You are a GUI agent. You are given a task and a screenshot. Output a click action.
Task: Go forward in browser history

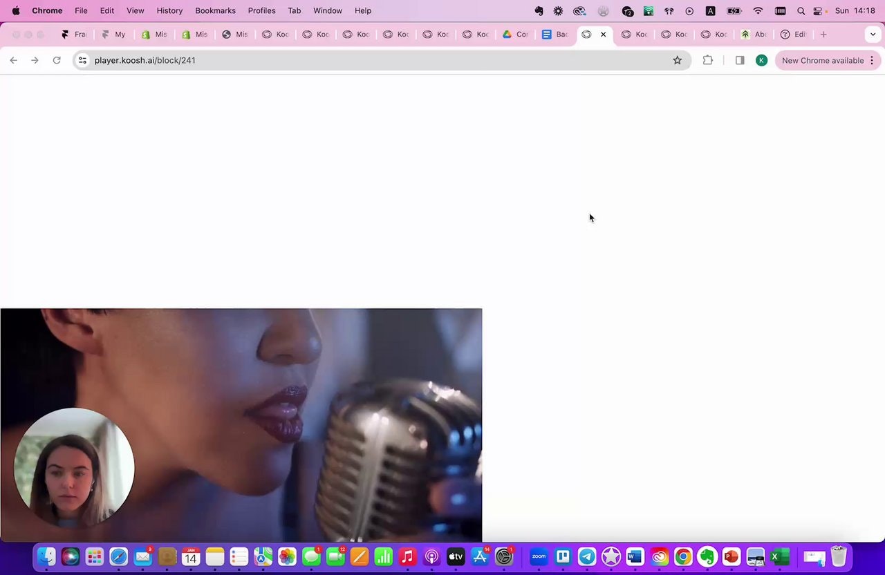(x=35, y=60)
